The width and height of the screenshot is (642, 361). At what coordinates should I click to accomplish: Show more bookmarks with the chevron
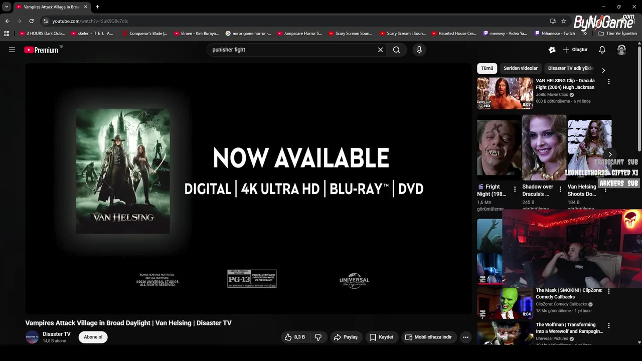pyautogui.click(x=585, y=34)
